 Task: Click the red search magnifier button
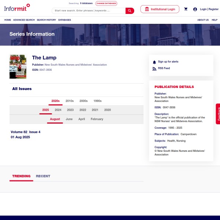[130, 11]
